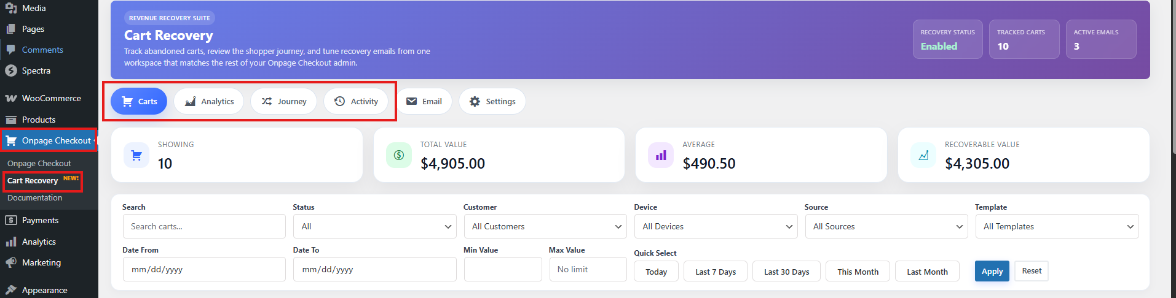Select the Today quick filter
Image resolution: width=1176 pixels, height=298 pixels.
click(x=657, y=272)
